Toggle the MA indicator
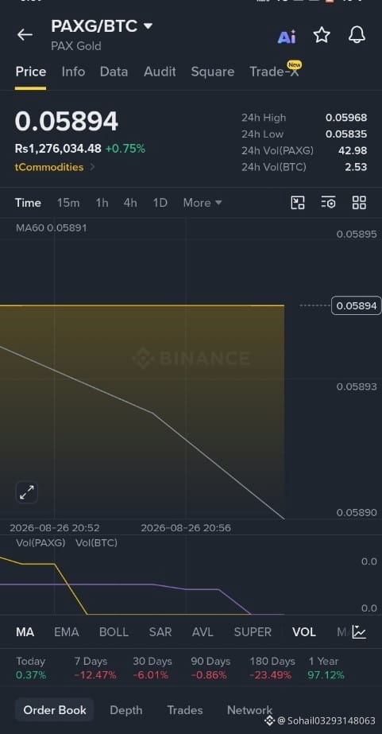The height and width of the screenshot is (734, 382). click(x=25, y=632)
